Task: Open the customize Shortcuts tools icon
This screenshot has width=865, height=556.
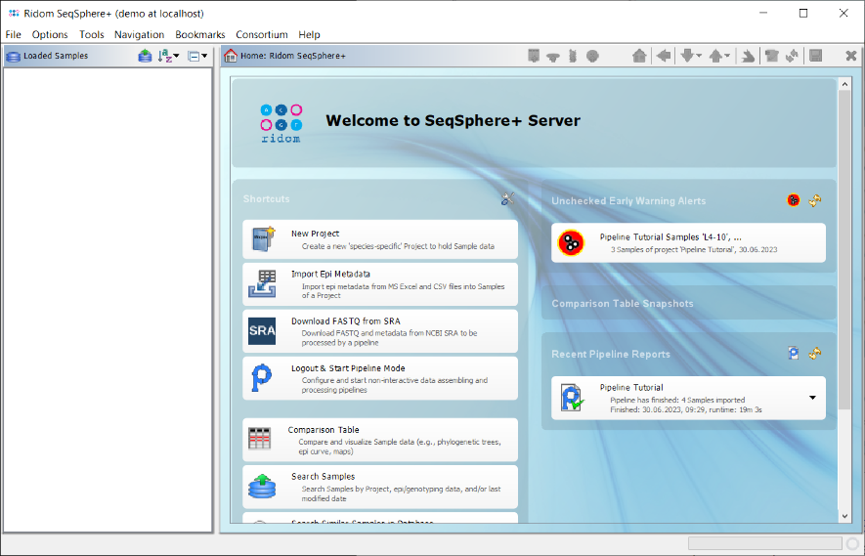Action: click(507, 199)
